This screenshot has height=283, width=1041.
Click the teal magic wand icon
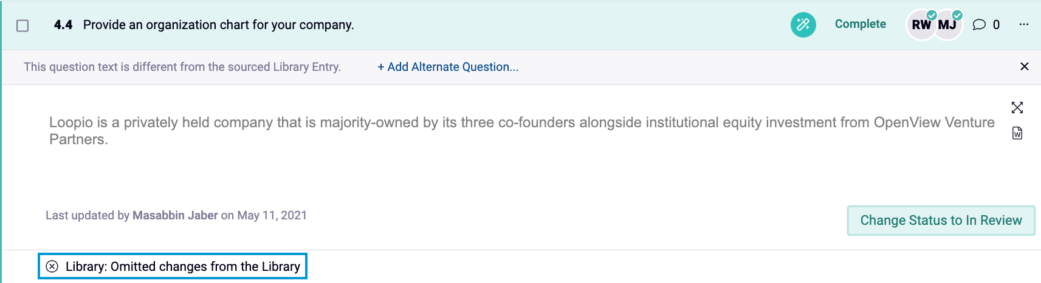click(803, 25)
